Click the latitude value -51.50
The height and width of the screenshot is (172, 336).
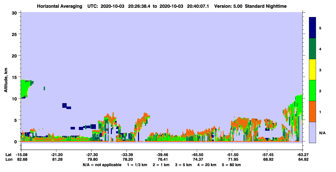point(232,155)
